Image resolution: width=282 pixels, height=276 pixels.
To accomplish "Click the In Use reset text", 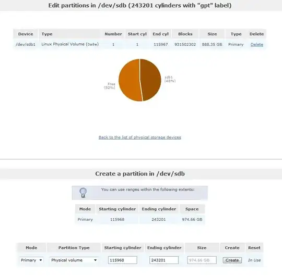I will pyautogui.click(x=254, y=260).
